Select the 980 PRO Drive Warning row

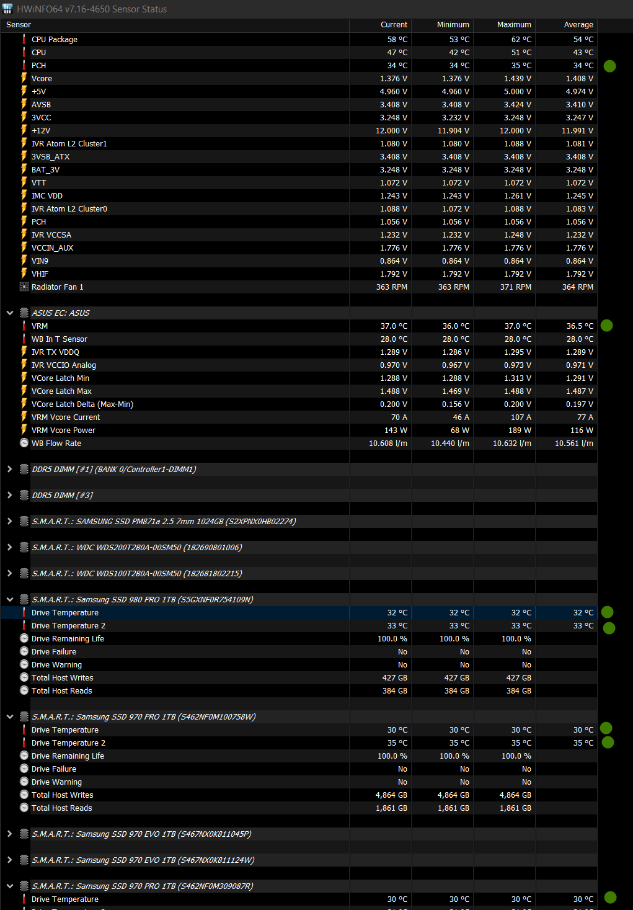(299, 664)
